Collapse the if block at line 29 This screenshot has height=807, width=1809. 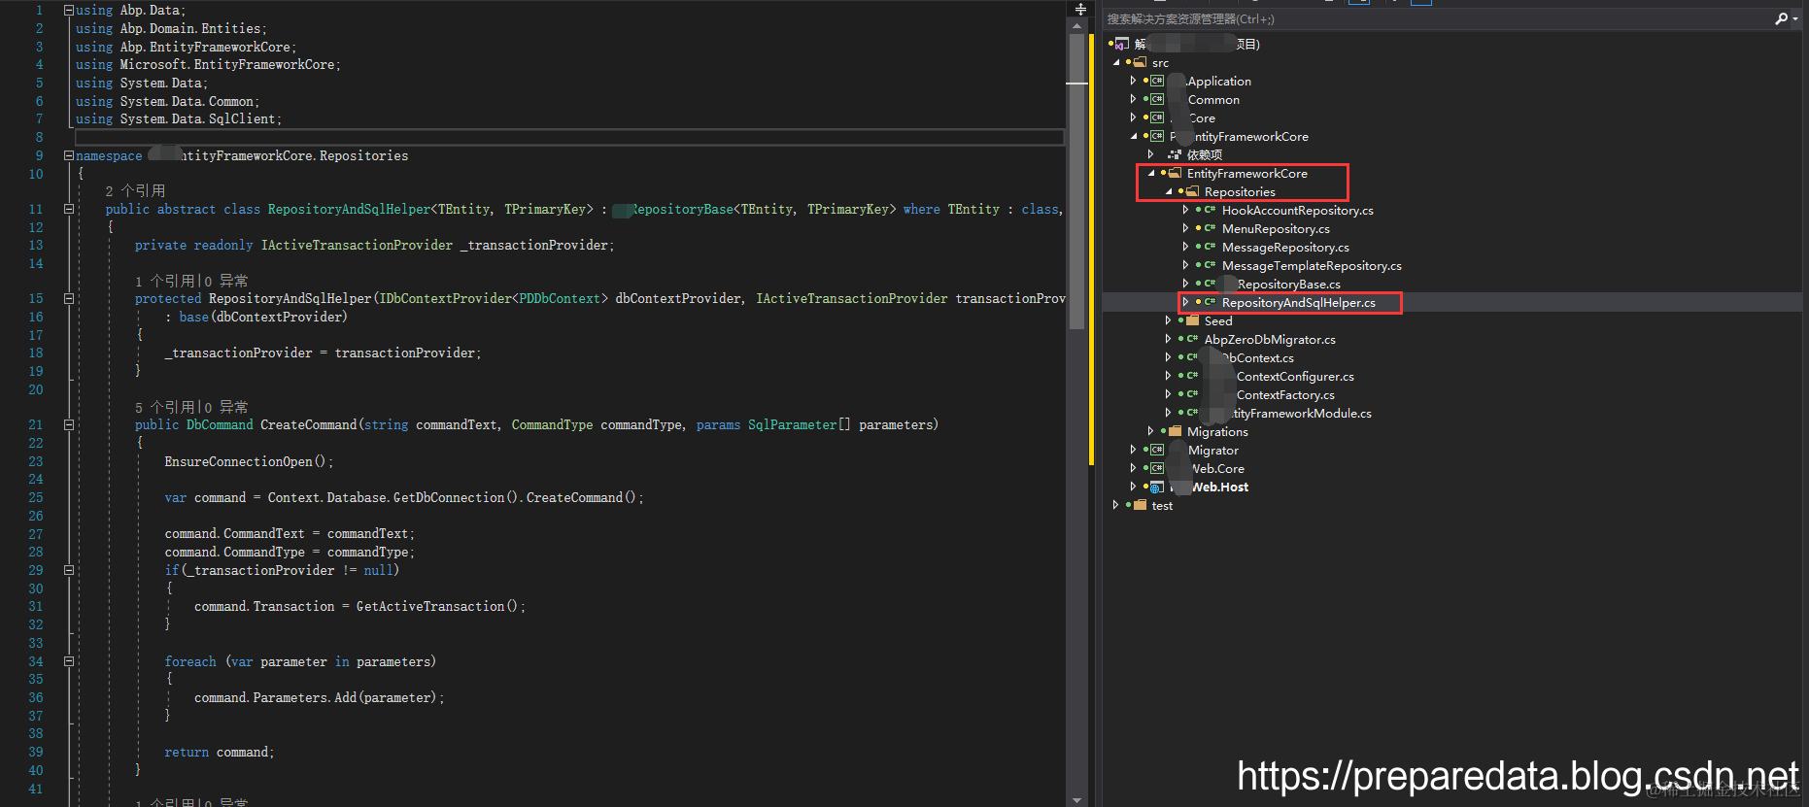69,570
